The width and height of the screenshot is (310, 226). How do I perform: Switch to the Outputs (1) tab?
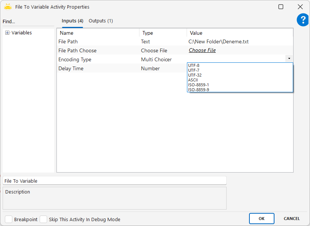tap(101, 21)
